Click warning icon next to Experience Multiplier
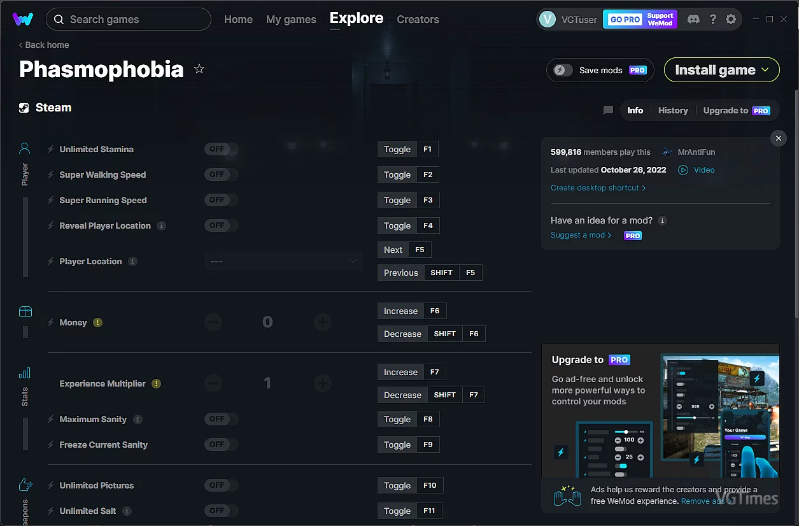This screenshot has width=799, height=526. 156,383
